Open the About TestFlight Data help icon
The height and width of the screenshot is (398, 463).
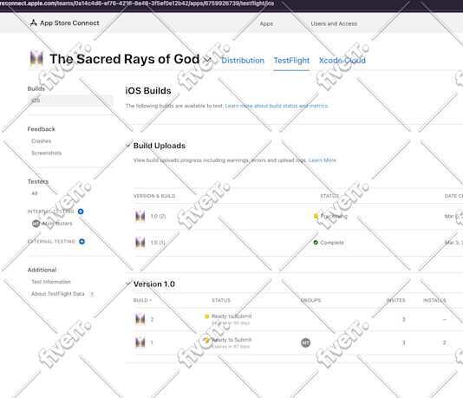tap(92, 294)
